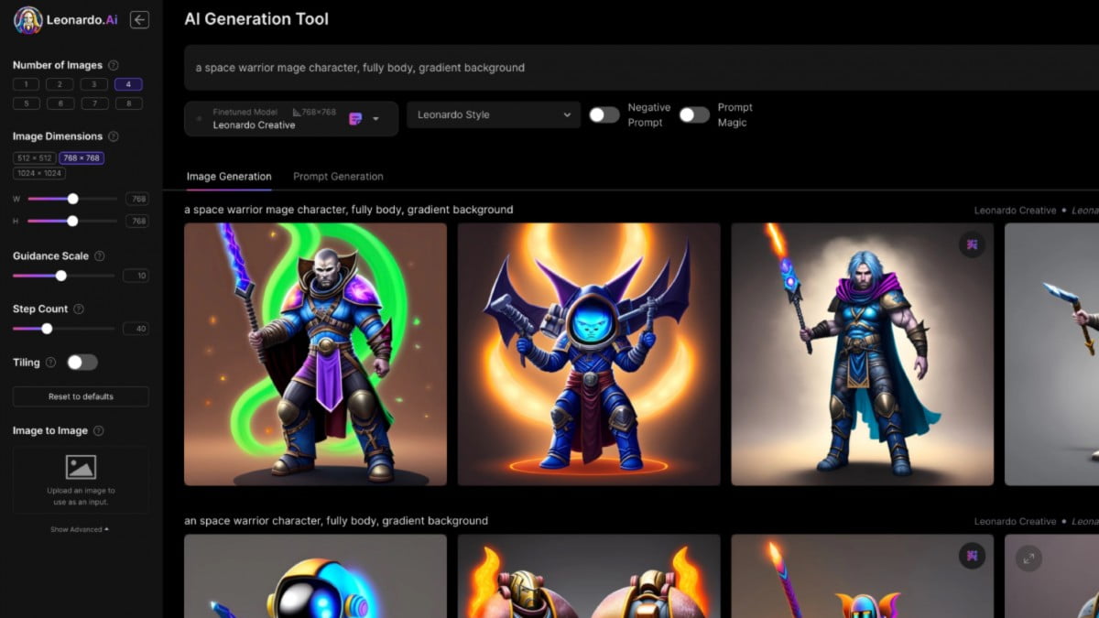
Task: Enable the Tiling toggle
Action: (82, 363)
